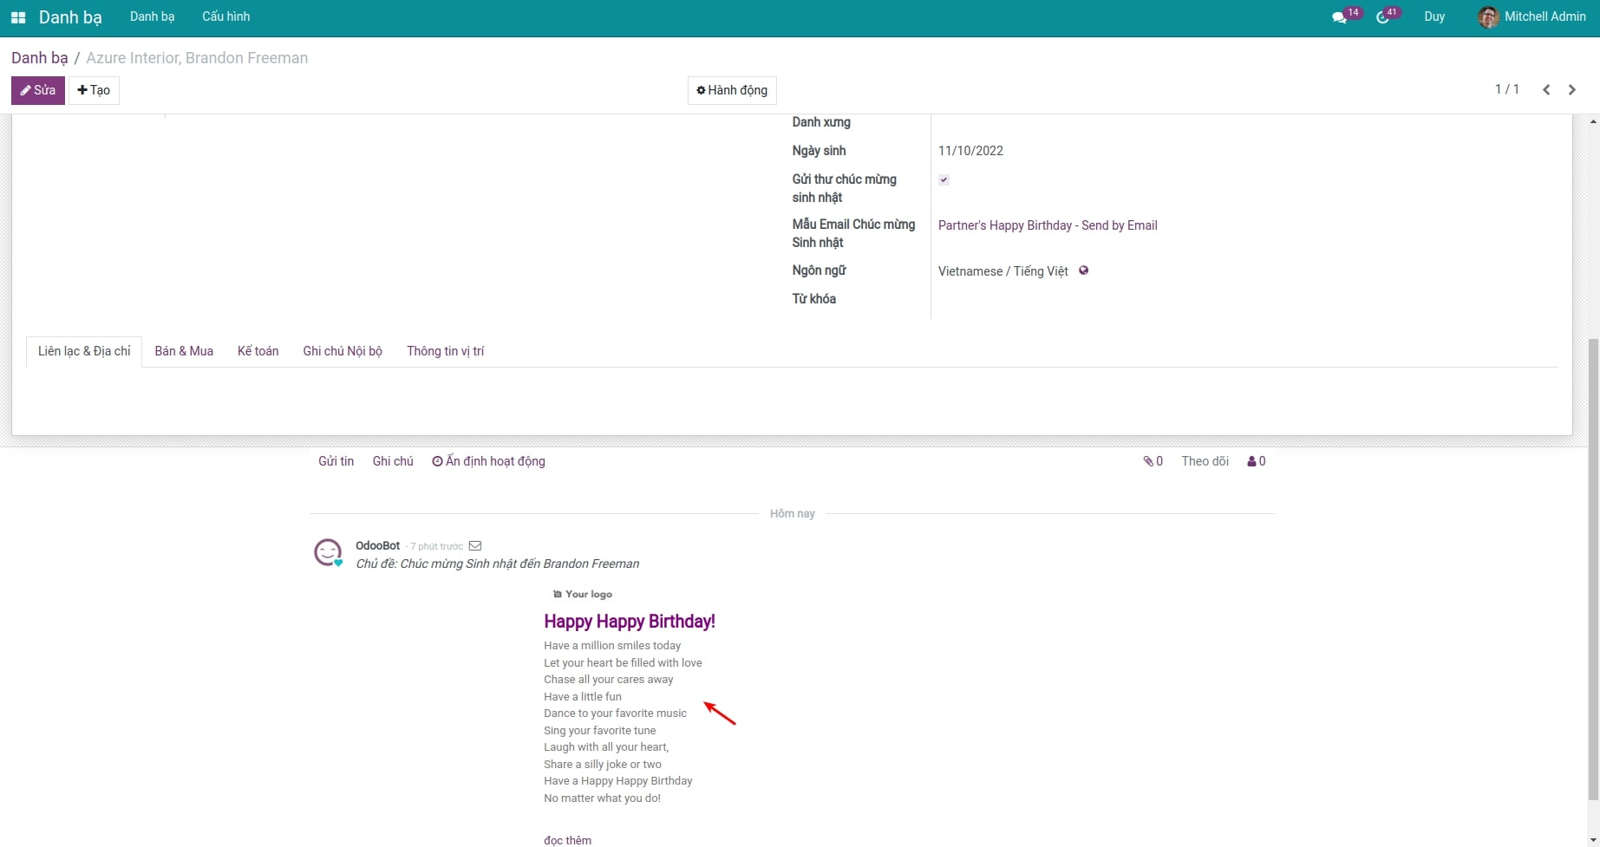Open the conversations chat icon

[x=1339, y=17]
